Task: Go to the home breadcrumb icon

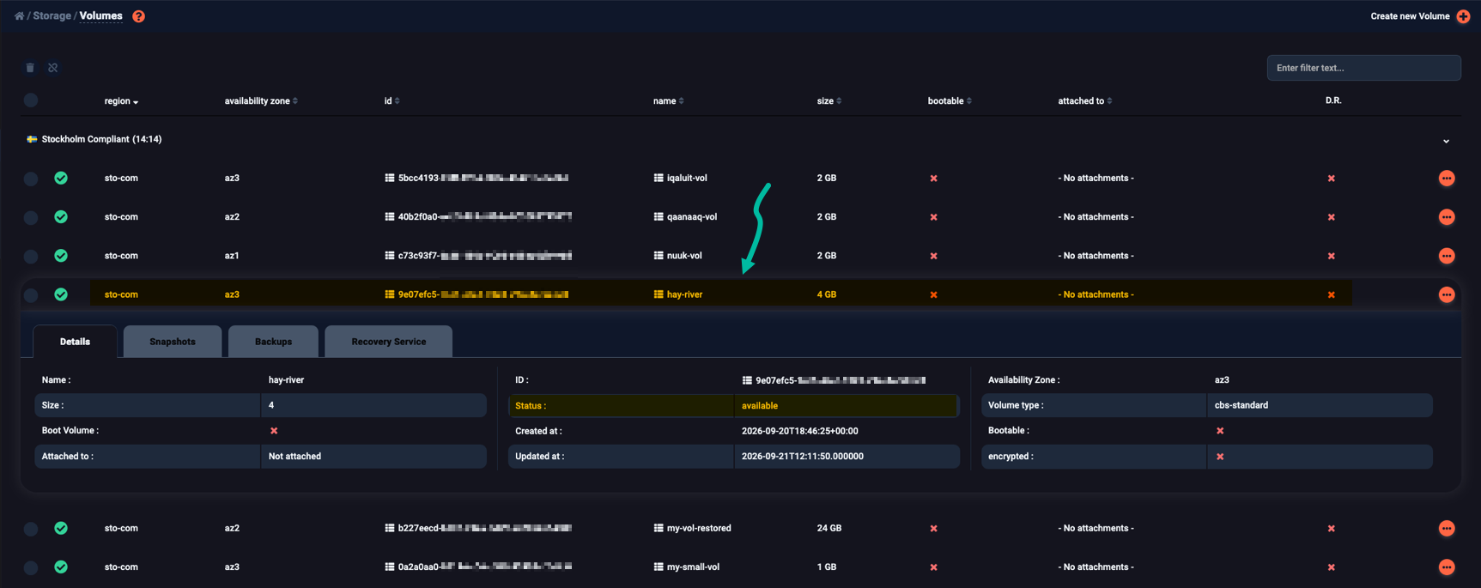Action: [x=19, y=16]
